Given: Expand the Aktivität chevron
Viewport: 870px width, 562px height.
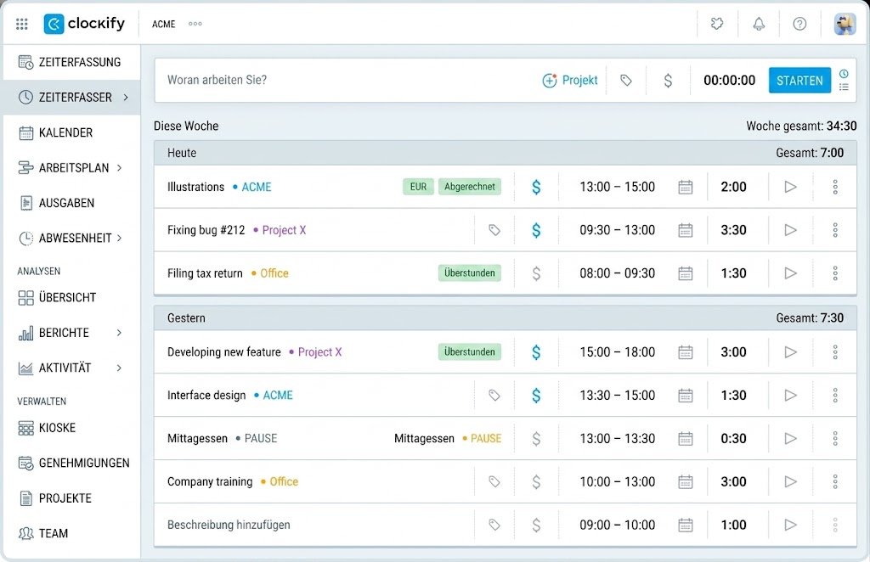Looking at the screenshot, I should pyautogui.click(x=119, y=368).
